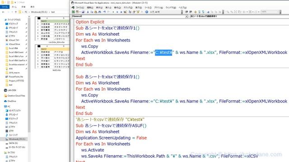Click the Help question mark icon
This screenshot has height=162, width=289.
point(146,12)
